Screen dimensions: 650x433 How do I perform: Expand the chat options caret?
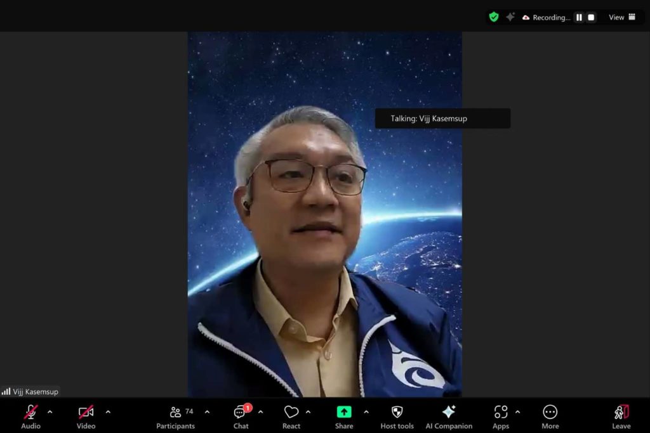[x=261, y=412]
